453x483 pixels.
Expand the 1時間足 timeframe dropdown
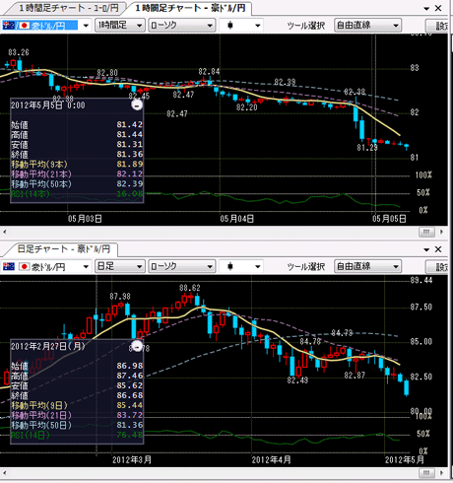click(x=120, y=26)
